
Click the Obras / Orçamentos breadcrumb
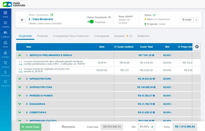coord(38,15)
